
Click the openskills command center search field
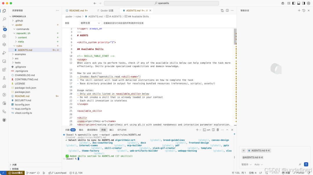[x=161, y=3]
